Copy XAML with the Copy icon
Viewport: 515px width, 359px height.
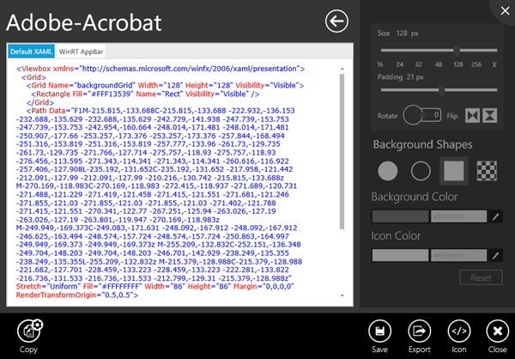click(x=29, y=331)
